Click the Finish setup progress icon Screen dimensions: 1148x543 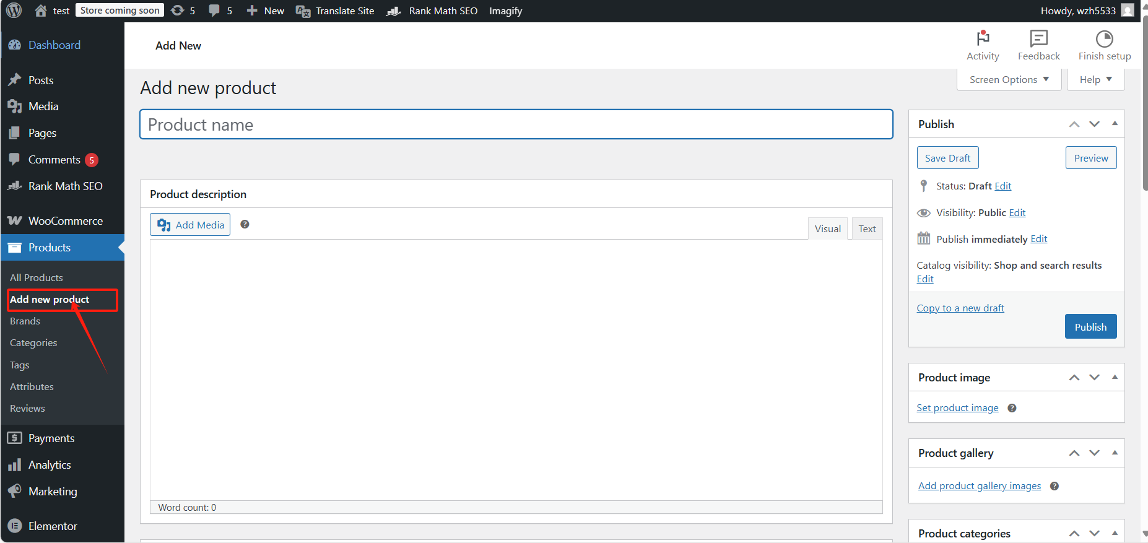click(1104, 39)
